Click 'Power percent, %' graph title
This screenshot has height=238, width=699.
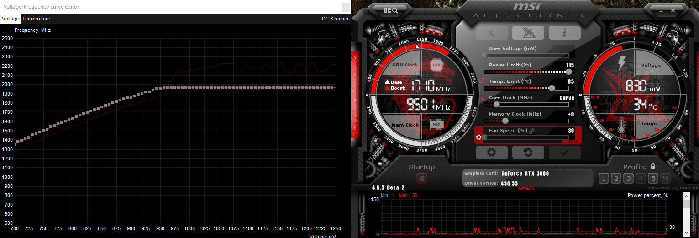tap(647, 195)
